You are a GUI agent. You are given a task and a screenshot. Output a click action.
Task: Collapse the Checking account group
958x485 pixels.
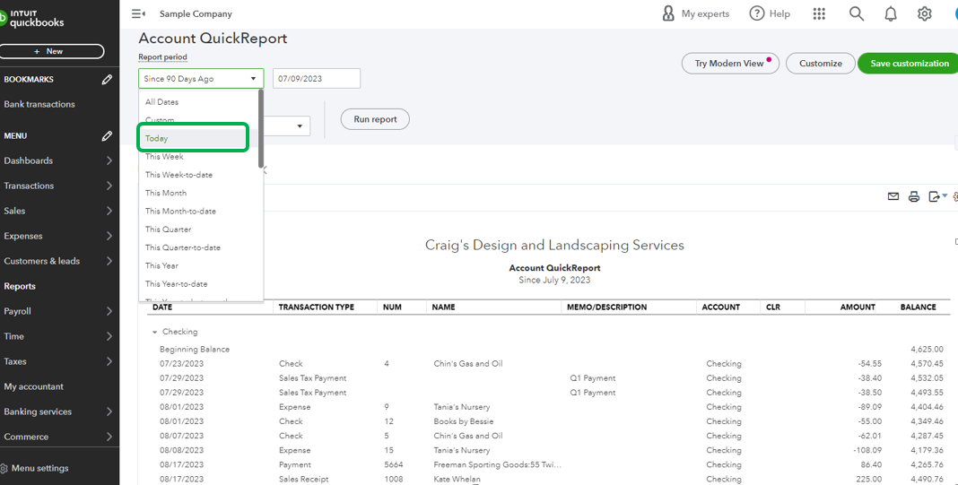[154, 333]
